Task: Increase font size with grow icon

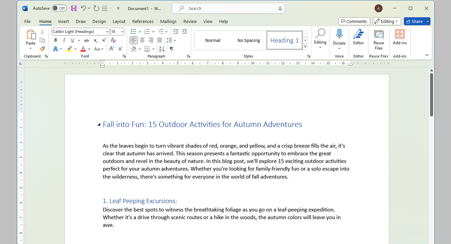Action: coord(111,49)
